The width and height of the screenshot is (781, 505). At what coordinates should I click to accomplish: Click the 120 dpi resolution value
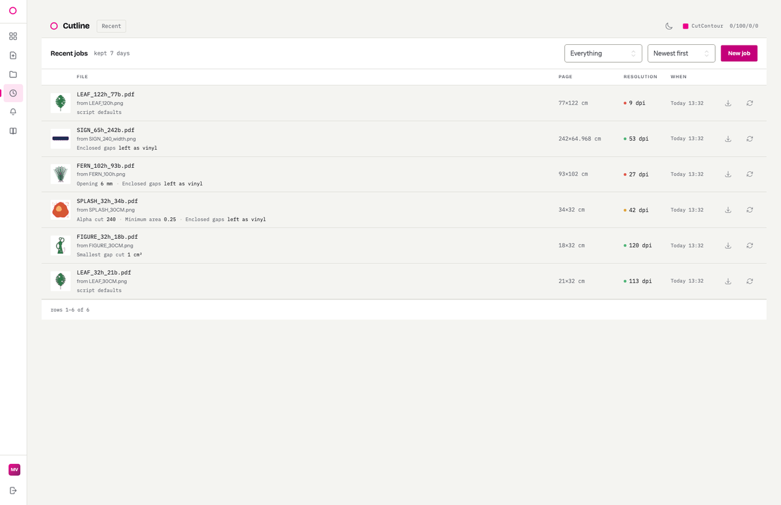[x=640, y=245]
